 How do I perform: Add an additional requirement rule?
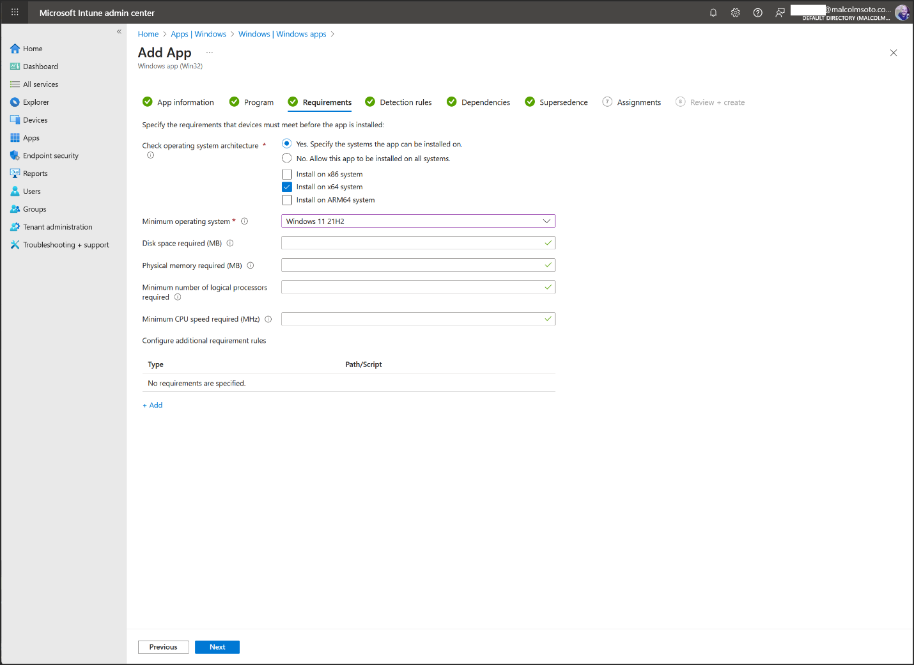pos(152,405)
